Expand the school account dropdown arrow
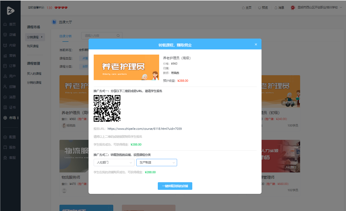Image resolution: width=346 pixels, height=211 pixels. (341, 8)
